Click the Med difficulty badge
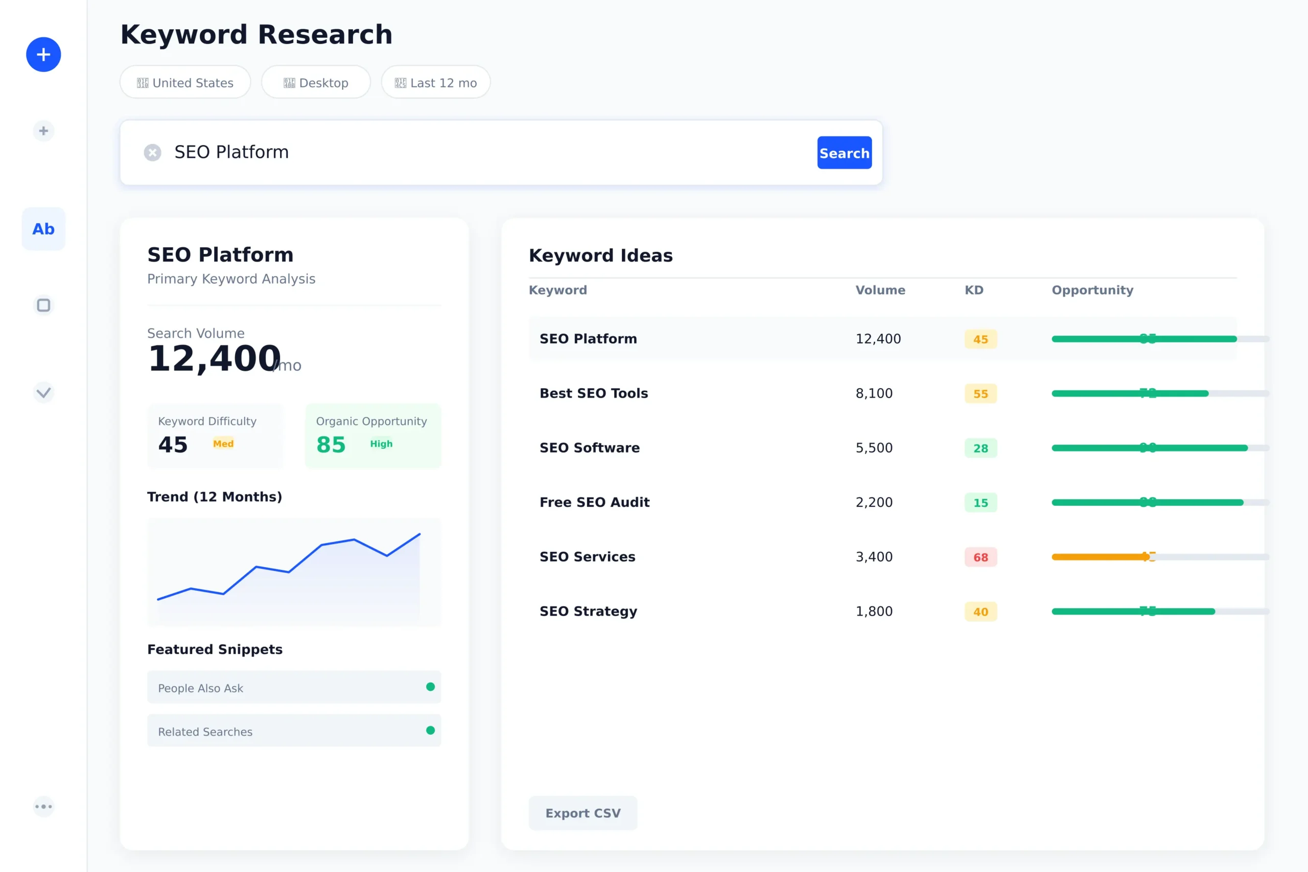The height and width of the screenshot is (872, 1308). [224, 443]
